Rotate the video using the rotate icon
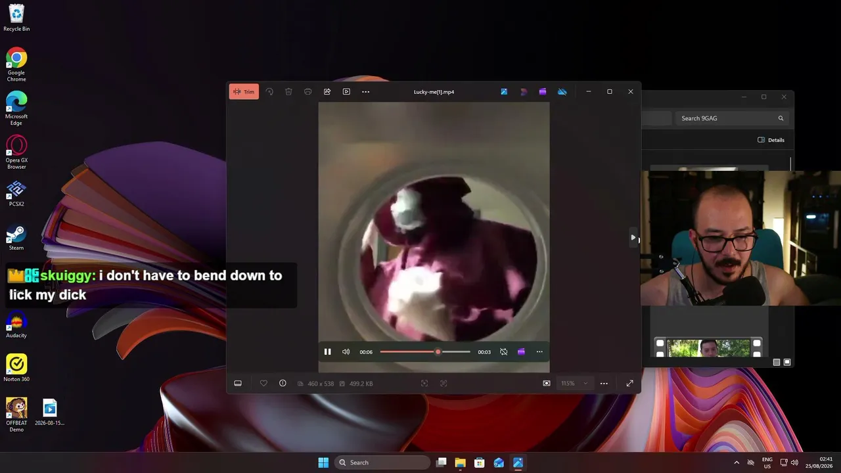 click(269, 92)
